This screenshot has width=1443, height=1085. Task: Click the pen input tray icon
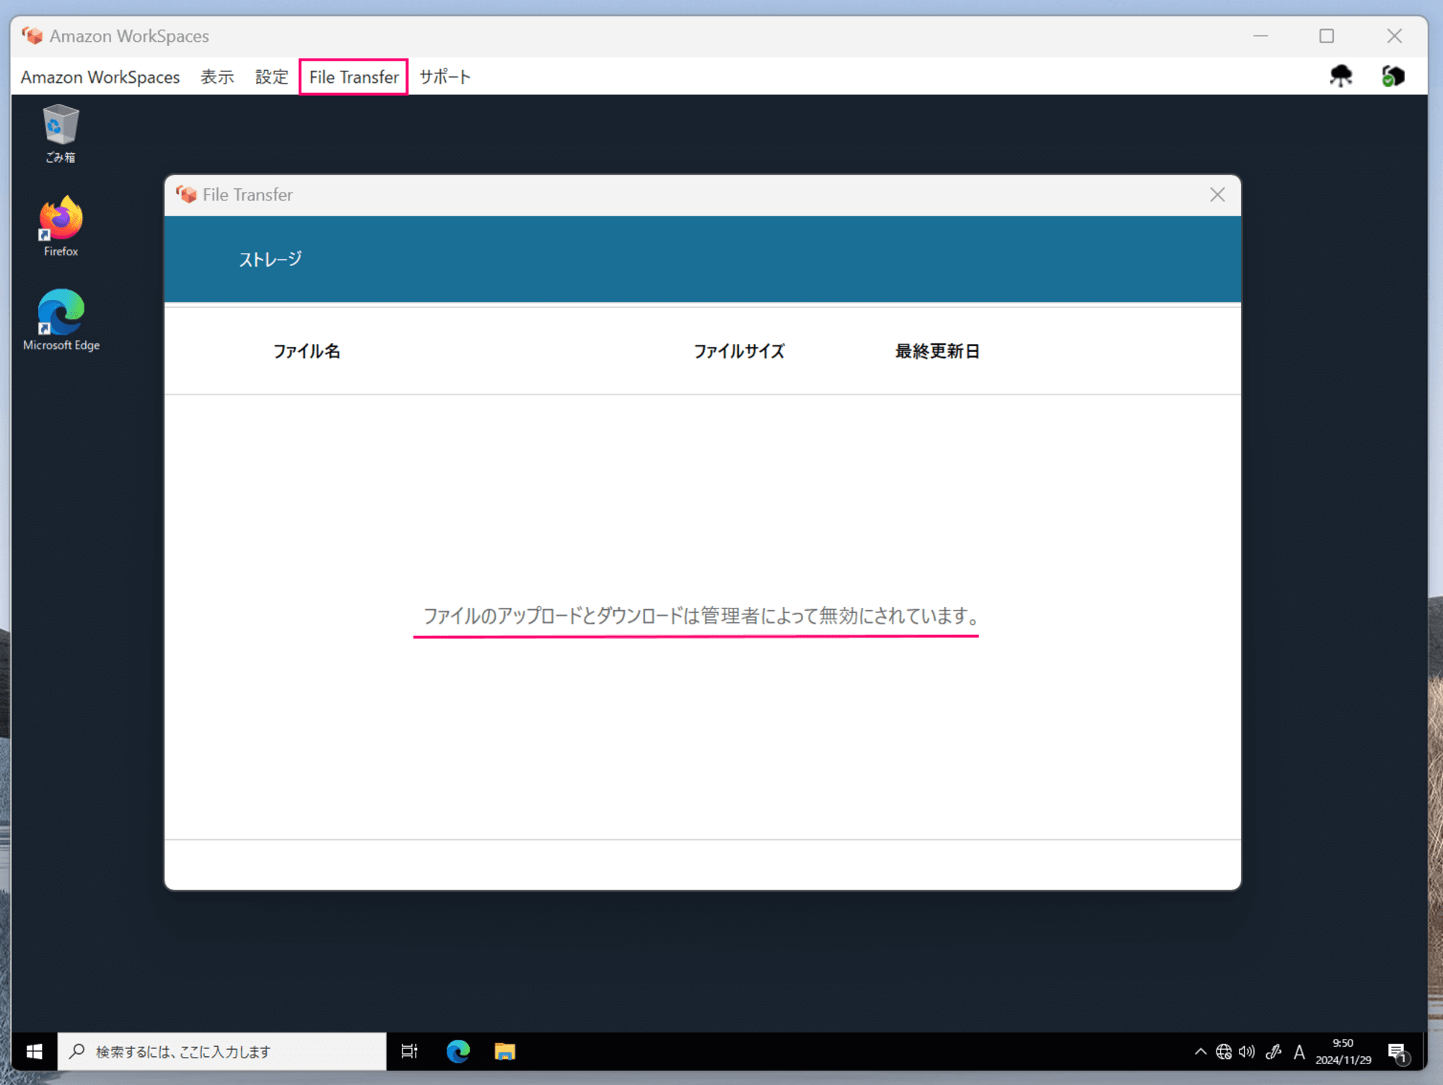pos(1273,1052)
